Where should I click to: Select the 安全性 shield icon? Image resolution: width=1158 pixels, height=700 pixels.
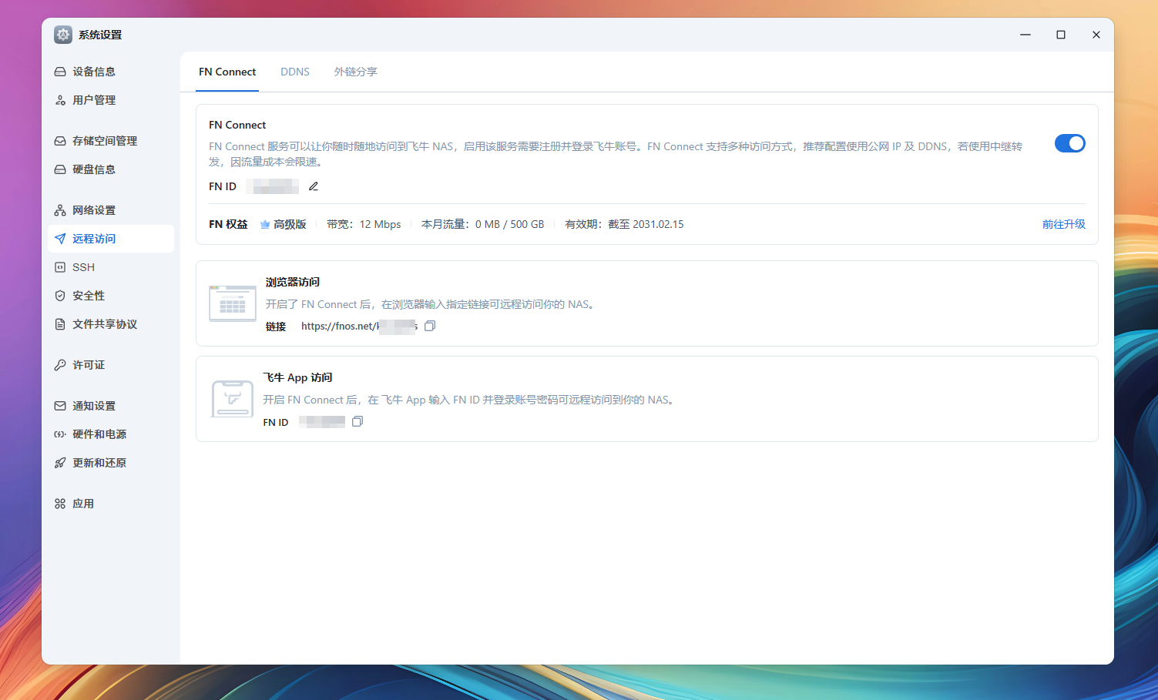[x=61, y=295]
